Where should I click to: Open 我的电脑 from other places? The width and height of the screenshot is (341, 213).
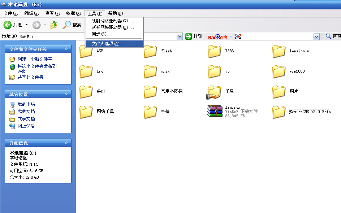[x=26, y=104]
